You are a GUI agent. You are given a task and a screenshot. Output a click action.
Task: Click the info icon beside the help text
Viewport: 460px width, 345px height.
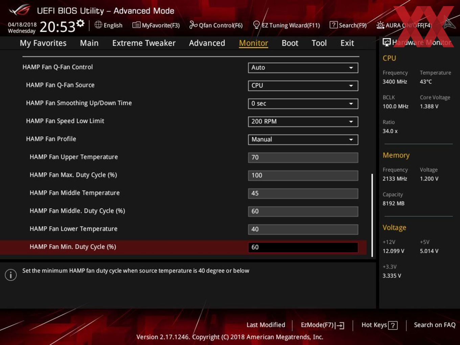(x=11, y=275)
